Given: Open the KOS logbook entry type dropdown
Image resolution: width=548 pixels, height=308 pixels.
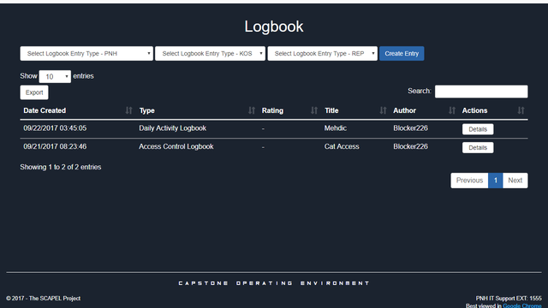Looking at the screenshot, I should click(x=210, y=53).
